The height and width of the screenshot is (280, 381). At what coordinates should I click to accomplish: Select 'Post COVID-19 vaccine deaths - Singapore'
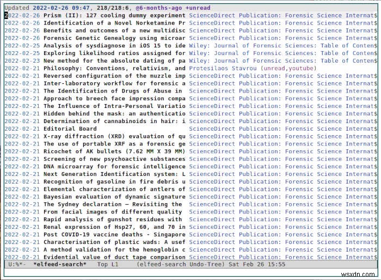[x=114, y=234]
